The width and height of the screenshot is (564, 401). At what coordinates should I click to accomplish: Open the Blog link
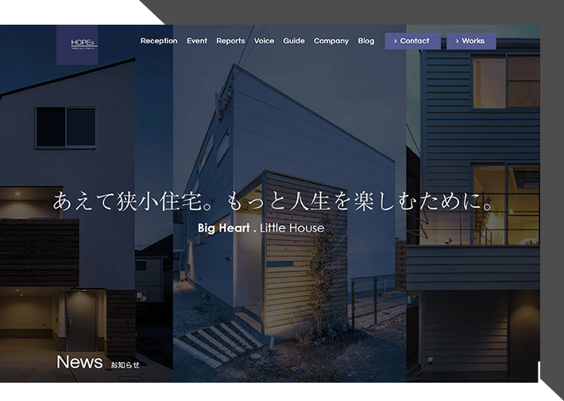click(x=366, y=41)
